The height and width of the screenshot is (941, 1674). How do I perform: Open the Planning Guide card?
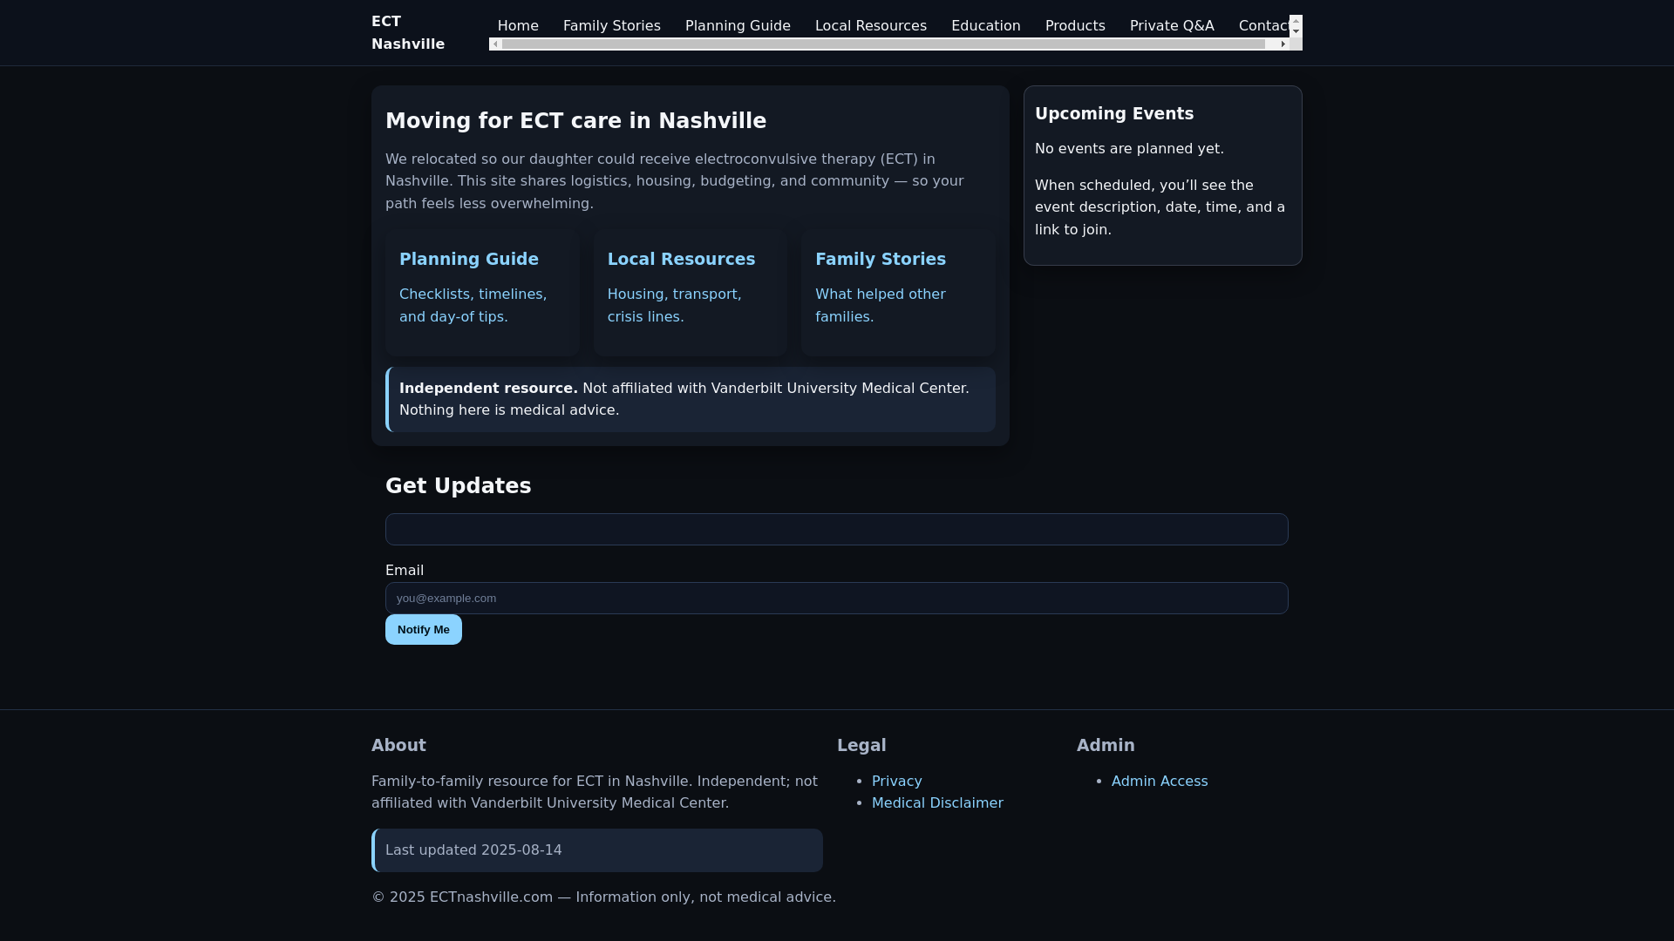click(482, 294)
